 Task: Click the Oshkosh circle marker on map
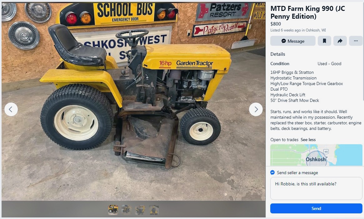coord(316,159)
